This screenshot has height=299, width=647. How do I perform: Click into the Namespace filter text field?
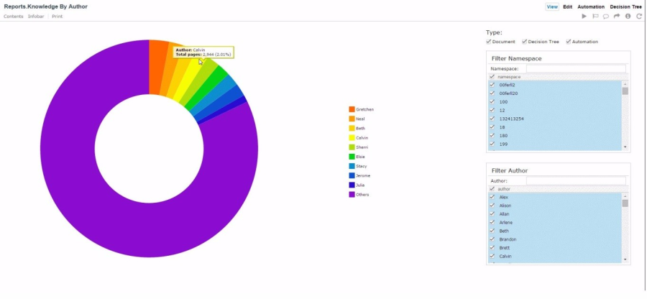575,68
